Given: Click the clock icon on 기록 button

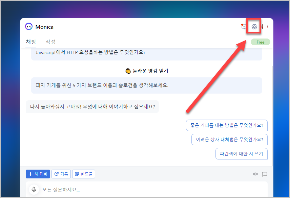Looking at the screenshot, I should (x=56, y=174).
